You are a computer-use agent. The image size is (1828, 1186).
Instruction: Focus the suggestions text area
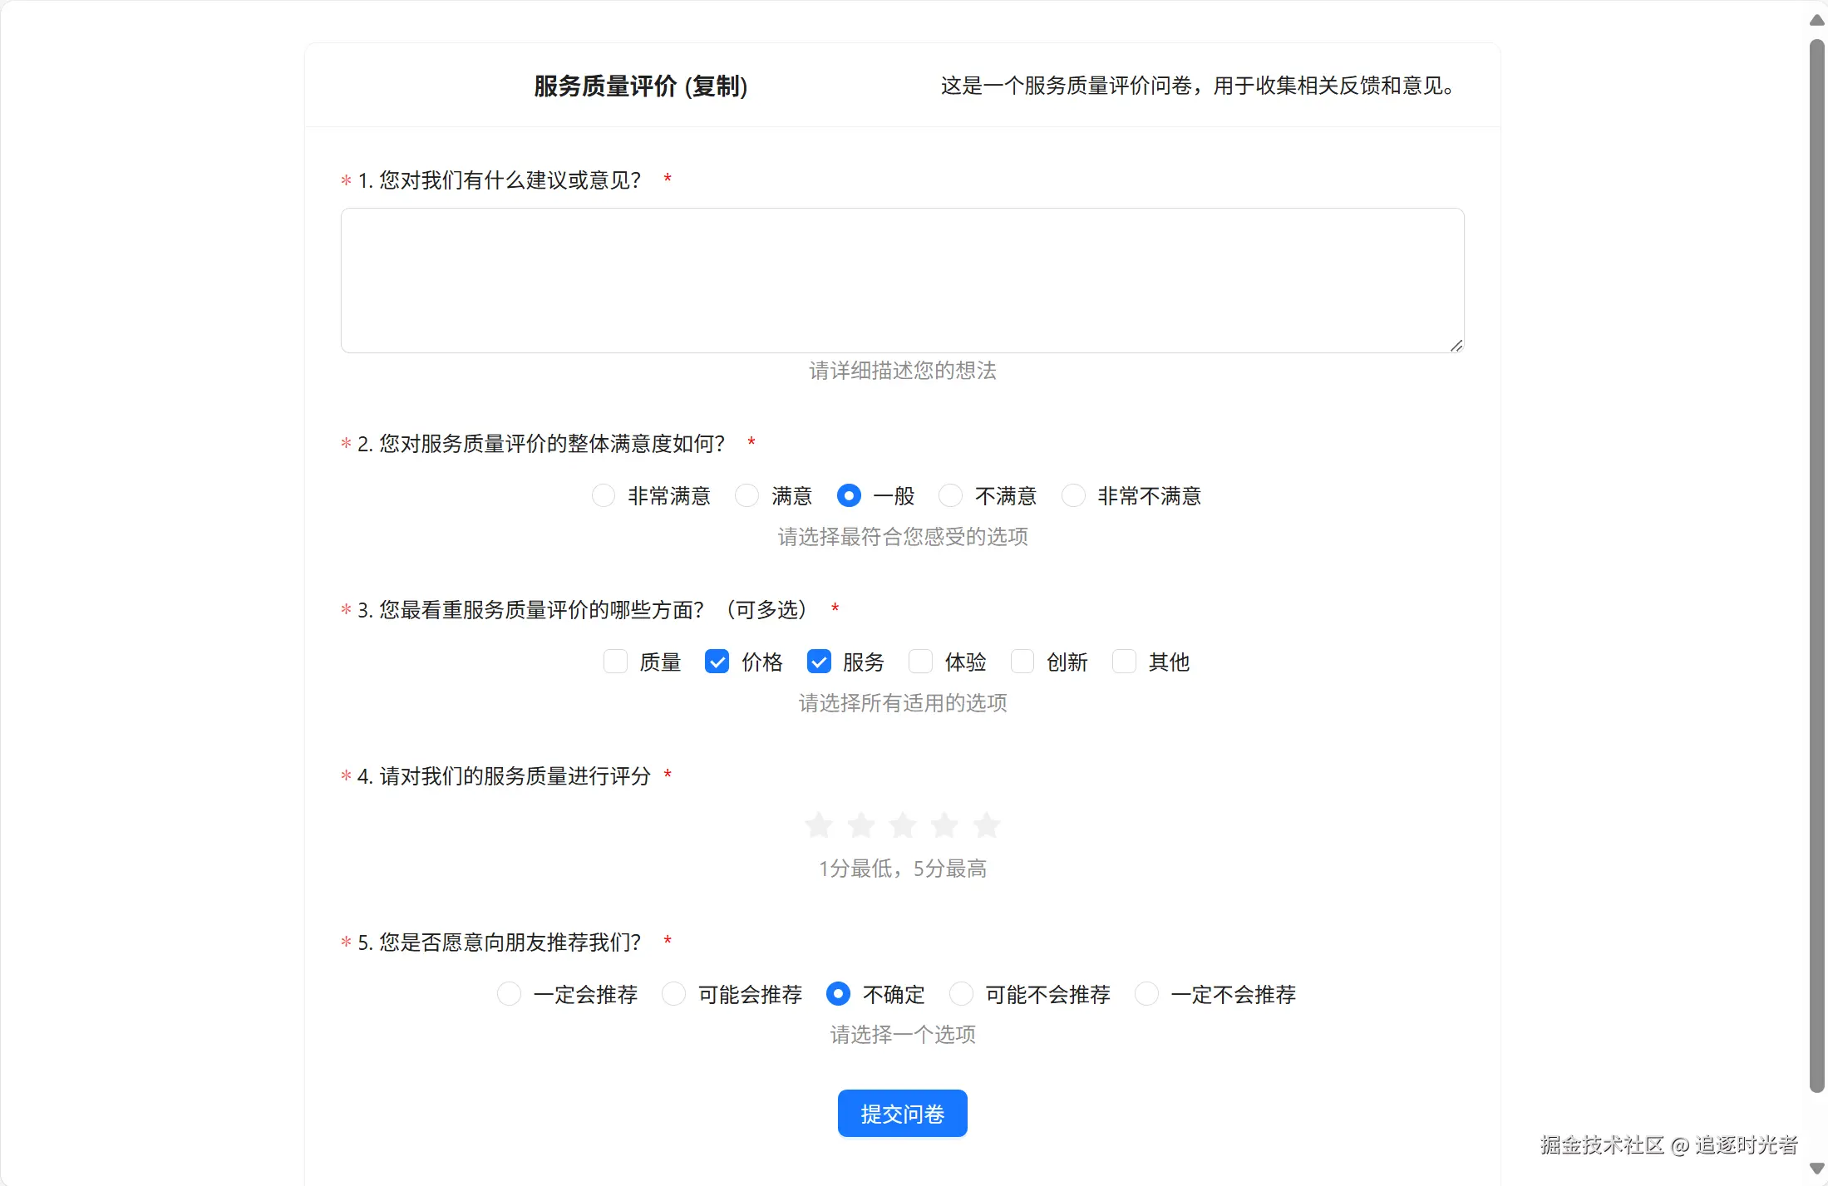tap(903, 280)
